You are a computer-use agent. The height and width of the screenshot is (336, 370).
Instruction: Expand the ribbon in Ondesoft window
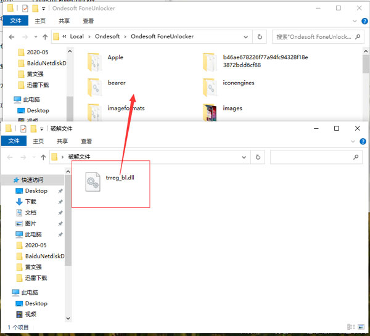[x=355, y=21]
